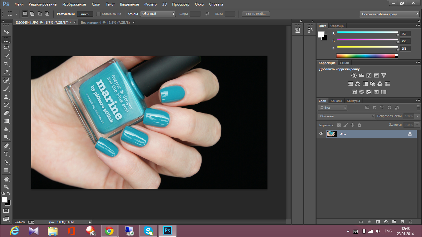Switch to the Стили tab

344,63
